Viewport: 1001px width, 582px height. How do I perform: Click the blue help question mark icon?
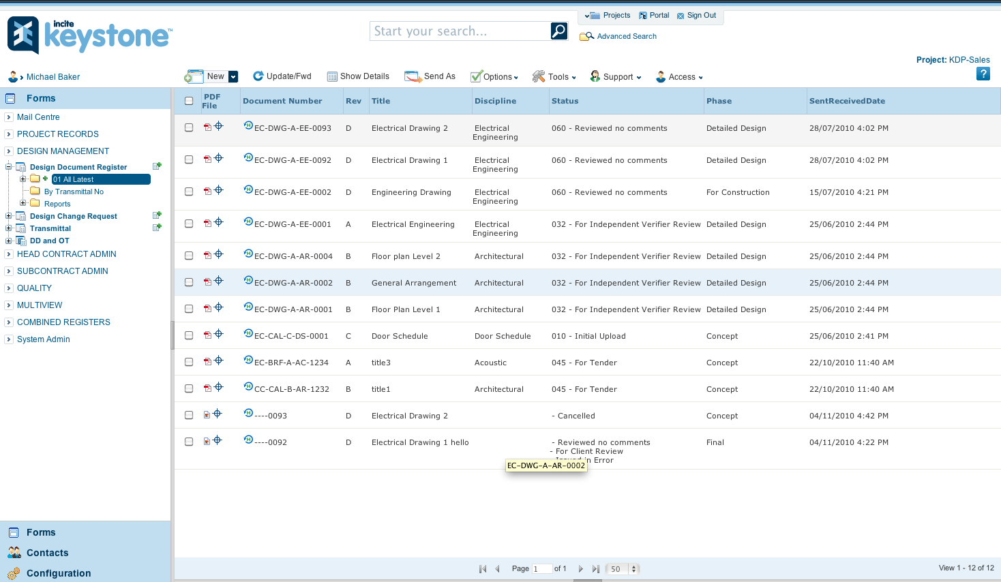click(983, 74)
